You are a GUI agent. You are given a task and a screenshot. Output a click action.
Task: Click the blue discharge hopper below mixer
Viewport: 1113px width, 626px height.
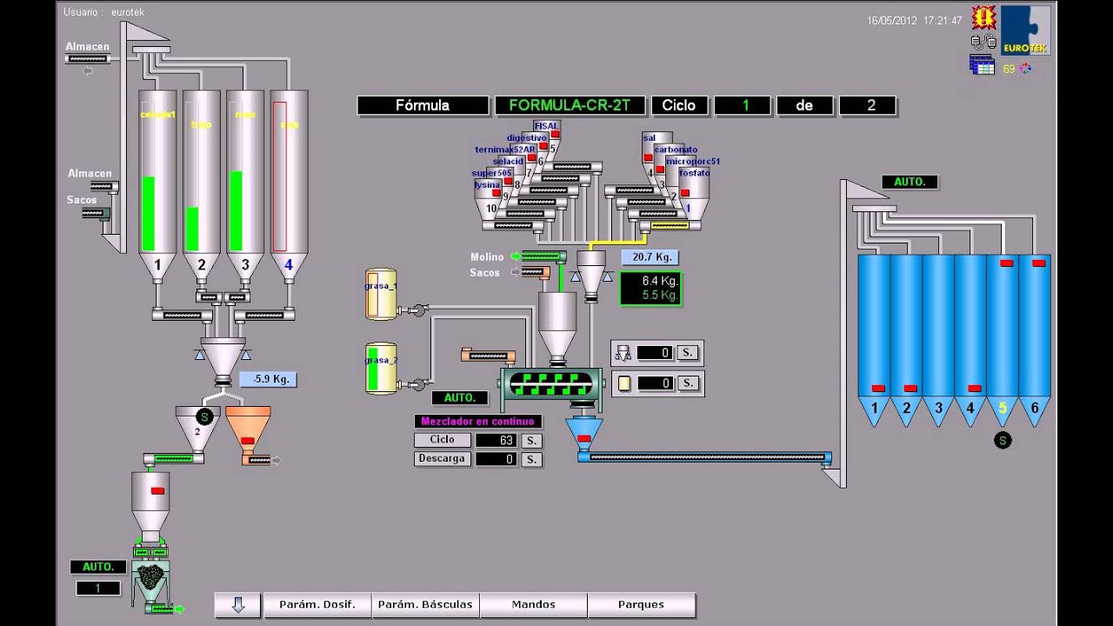pos(584,432)
